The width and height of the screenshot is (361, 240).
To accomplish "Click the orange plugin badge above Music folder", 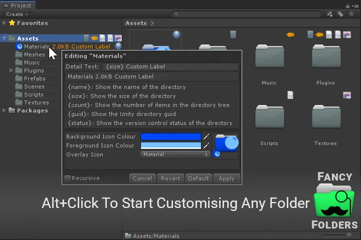I will pos(290,34).
